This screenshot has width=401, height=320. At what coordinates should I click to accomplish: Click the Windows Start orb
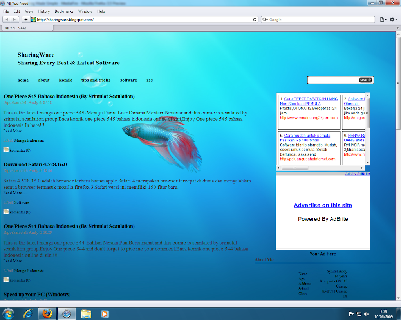8,314
